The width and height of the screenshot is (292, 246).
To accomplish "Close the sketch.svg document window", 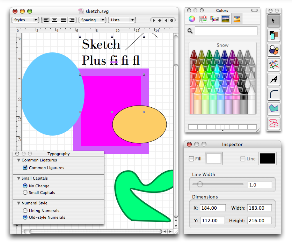I will tap(15, 11).
